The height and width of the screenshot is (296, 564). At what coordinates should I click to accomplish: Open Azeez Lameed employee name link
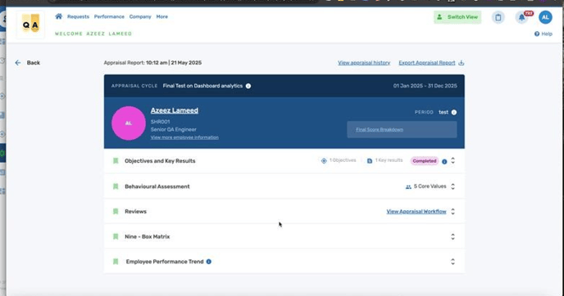tap(174, 110)
